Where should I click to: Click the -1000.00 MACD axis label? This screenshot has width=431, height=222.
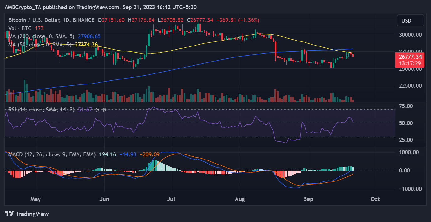(411, 189)
